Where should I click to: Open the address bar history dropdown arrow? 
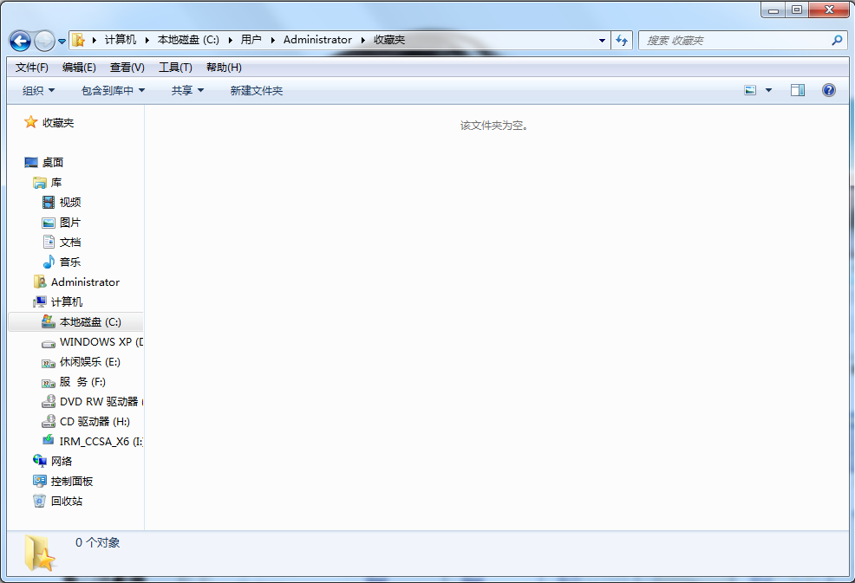pyautogui.click(x=603, y=41)
